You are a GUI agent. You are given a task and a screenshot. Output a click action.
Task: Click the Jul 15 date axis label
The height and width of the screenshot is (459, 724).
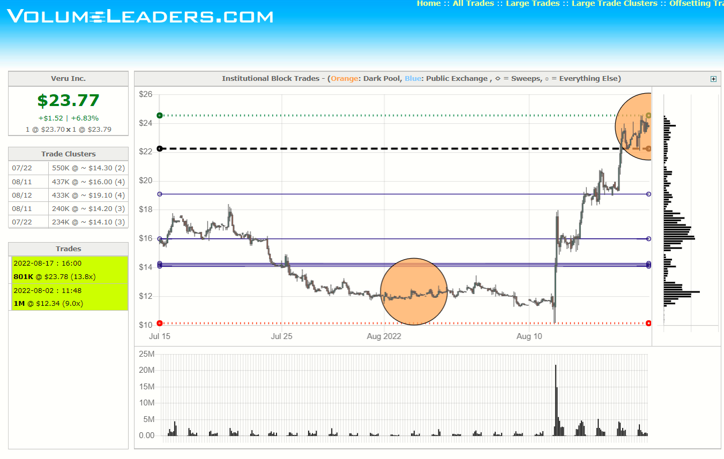[x=159, y=336]
